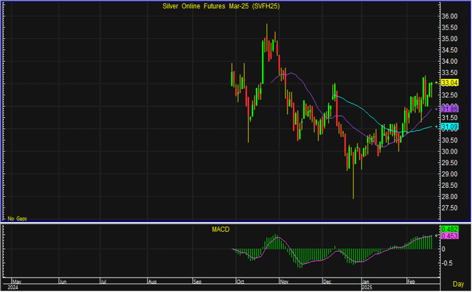Click the May 2024 label on the time axis
Image resolution: width=472 pixels, height=292 pixels.
[18, 281]
